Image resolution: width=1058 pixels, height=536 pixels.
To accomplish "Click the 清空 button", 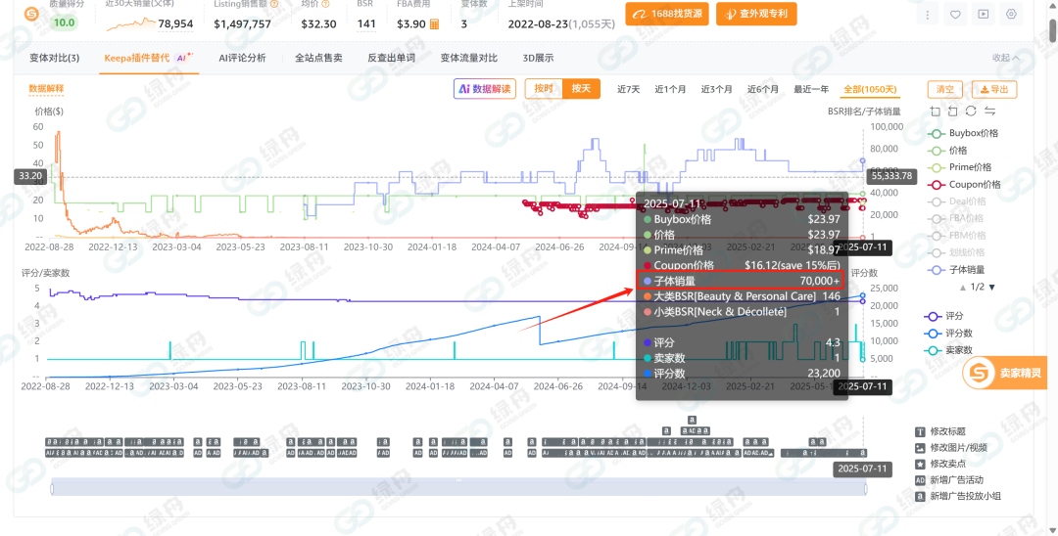I will (945, 90).
